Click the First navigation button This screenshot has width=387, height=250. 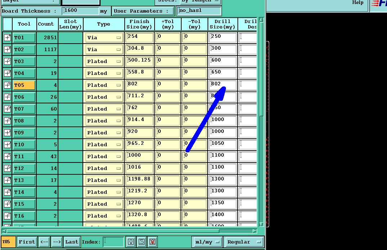coord(27,242)
